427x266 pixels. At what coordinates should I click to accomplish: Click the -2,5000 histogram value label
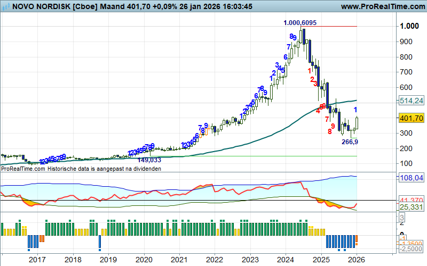pyautogui.click(x=410, y=249)
